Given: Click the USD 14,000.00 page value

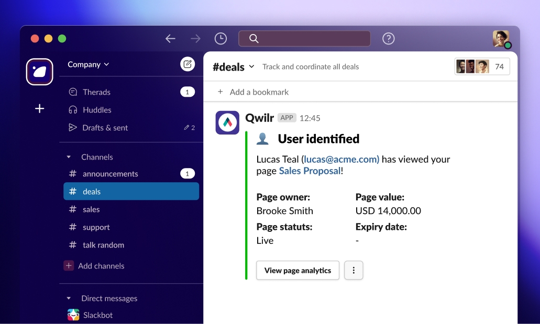Looking at the screenshot, I should 388,211.
